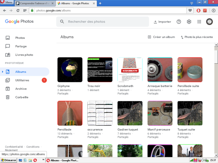Image resolution: width=218 pixels, height=163 pixels.
Task: Expand the quick launch chevron
Action: 43,160
